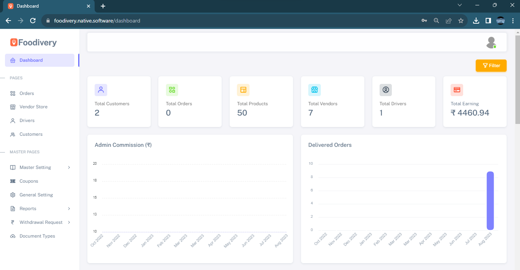The height and width of the screenshot is (270, 520).
Task: Click the Total Vendors count 7
Action: (x=311, y=113)
